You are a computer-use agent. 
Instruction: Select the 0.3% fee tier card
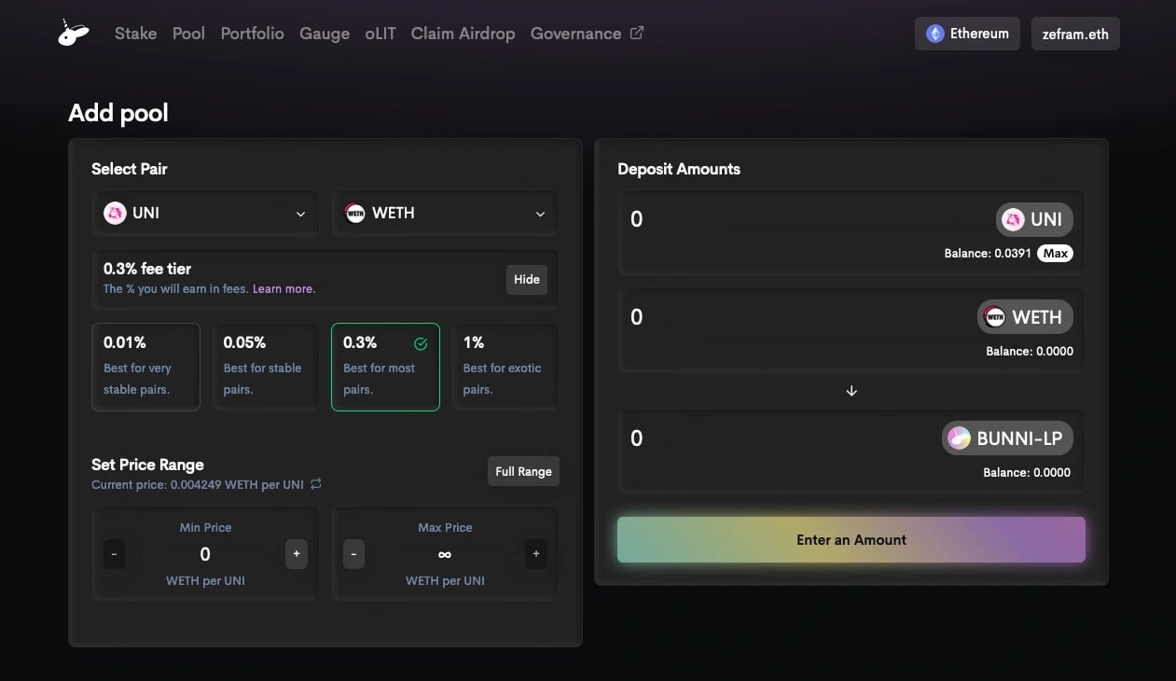(x=385, y=367)
